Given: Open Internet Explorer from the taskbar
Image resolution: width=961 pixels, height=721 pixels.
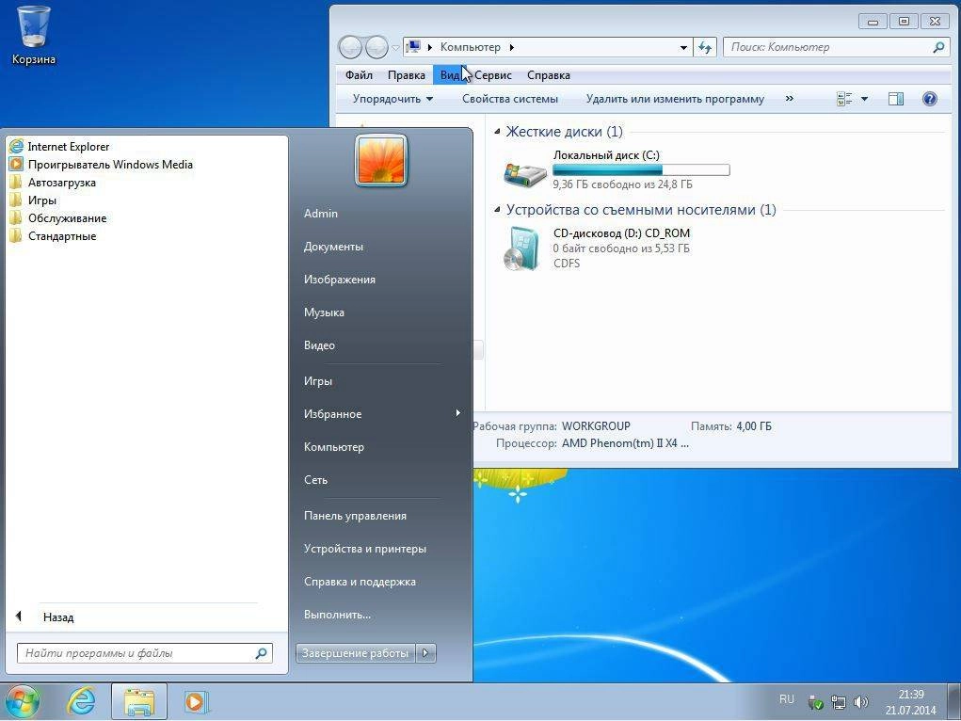Looking at the screenshot, I should (81, 701).
